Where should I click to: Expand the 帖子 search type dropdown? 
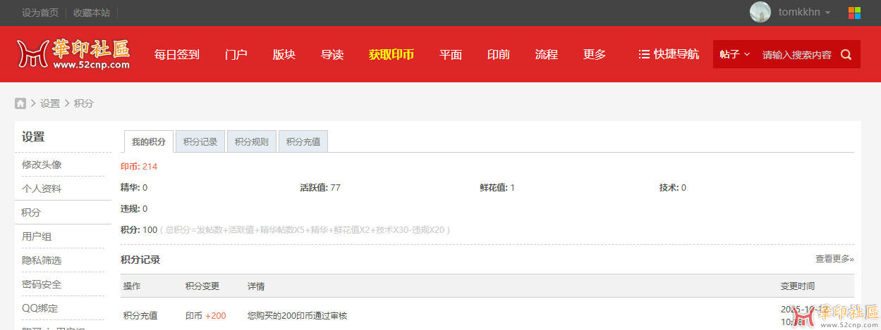tap(734, 54)
